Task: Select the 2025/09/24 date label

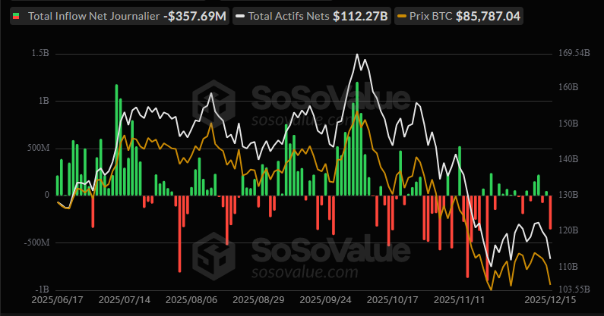Action: 325,300
